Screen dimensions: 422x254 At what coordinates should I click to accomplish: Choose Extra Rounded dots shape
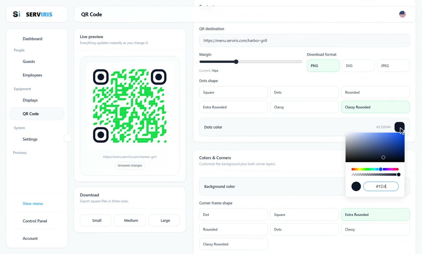233,107
